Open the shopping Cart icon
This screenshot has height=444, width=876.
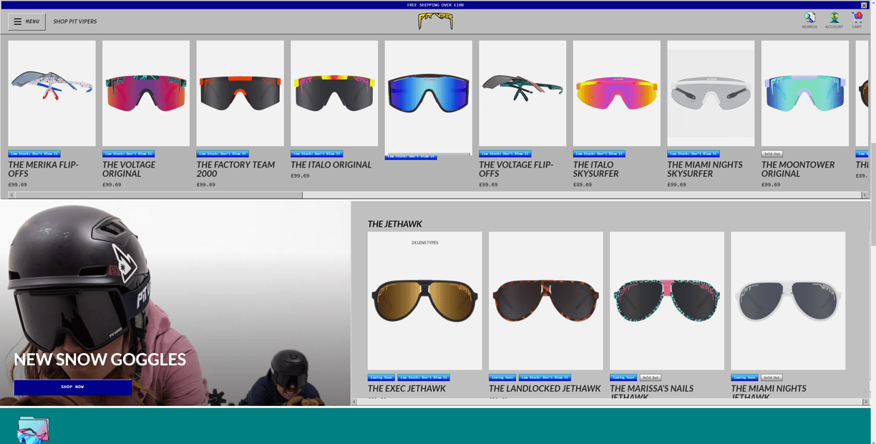click(857, 20)
